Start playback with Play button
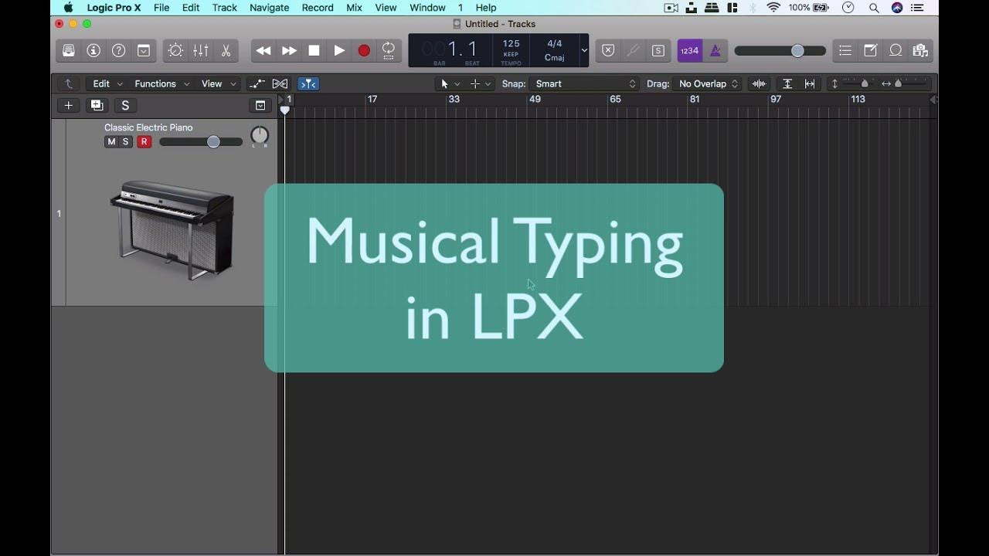The image size is (989, 556). pos(339,50)
